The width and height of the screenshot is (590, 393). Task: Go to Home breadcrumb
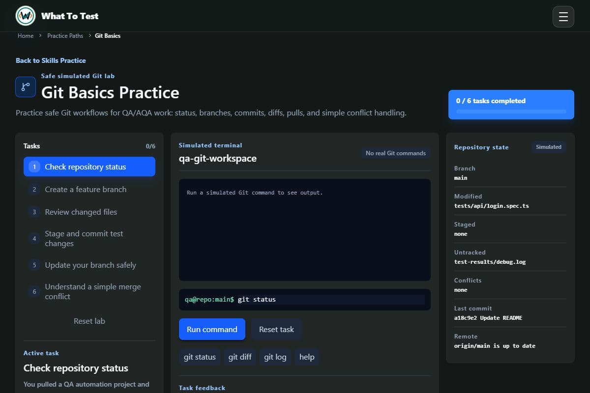pos(26,36)
